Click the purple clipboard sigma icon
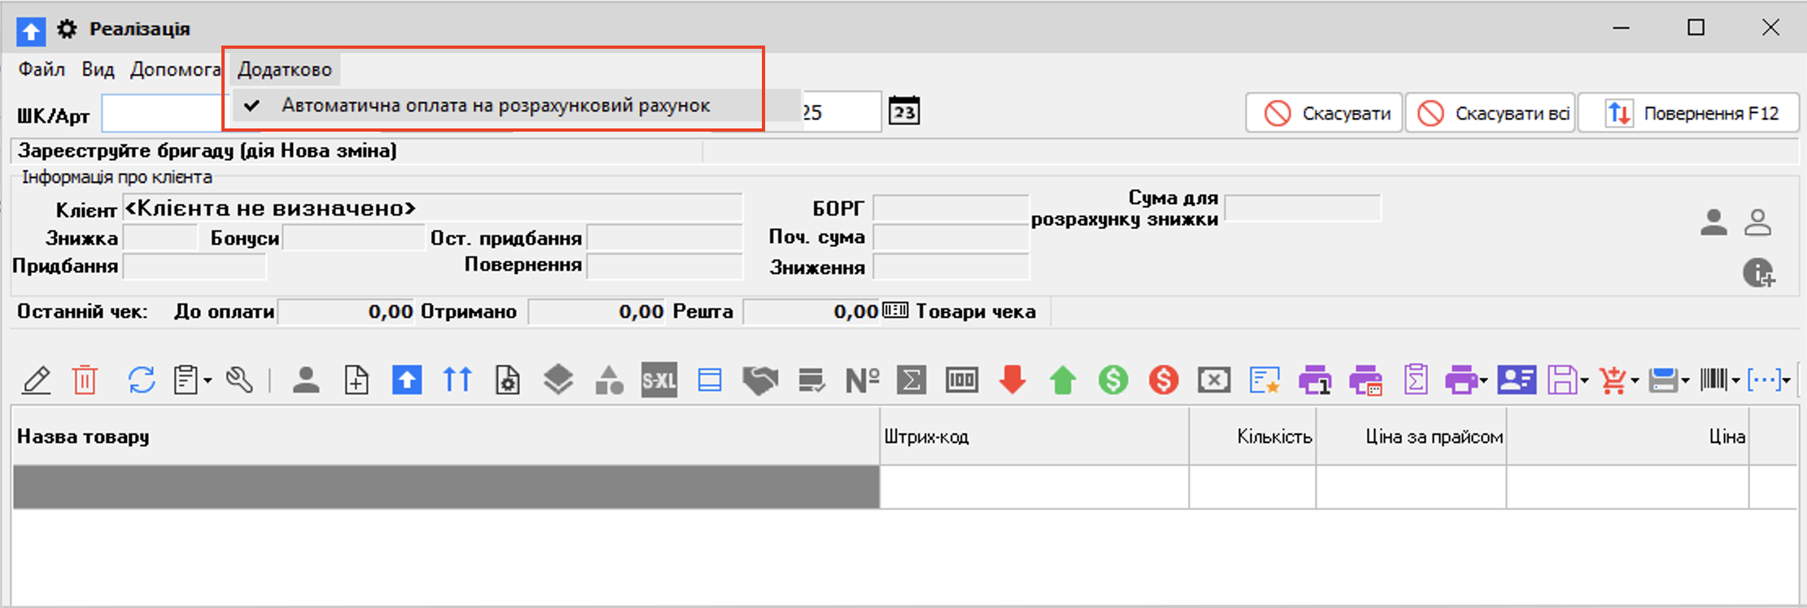 tap(1416, 380)
